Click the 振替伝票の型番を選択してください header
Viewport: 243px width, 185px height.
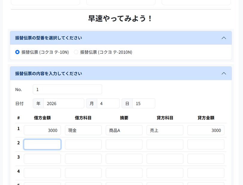click(48, 38)
